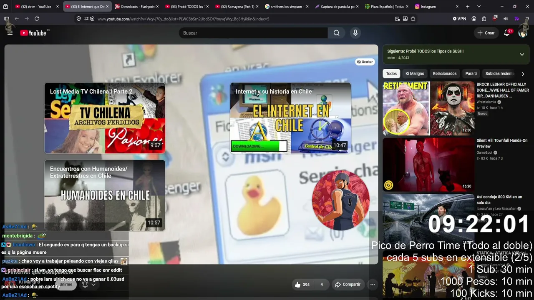Click the save page address bar icon
The height and width of the screenshot is (300, 534).
click(x=405, y=19)
